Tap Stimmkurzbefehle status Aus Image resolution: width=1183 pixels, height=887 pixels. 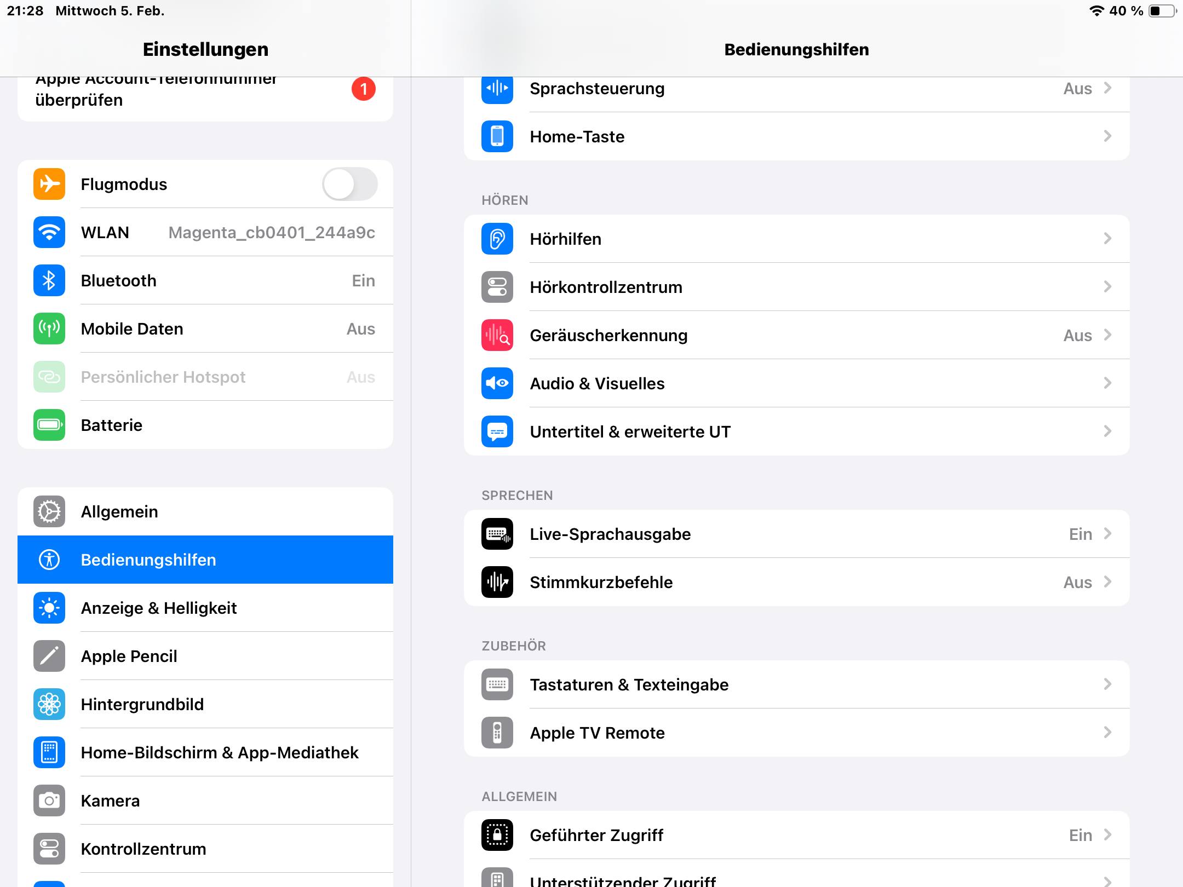[x=1077, y=583]
